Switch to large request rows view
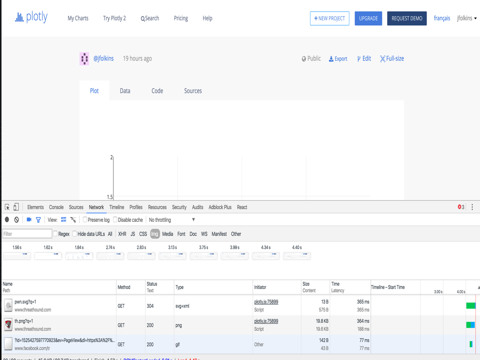 [64, 220]
